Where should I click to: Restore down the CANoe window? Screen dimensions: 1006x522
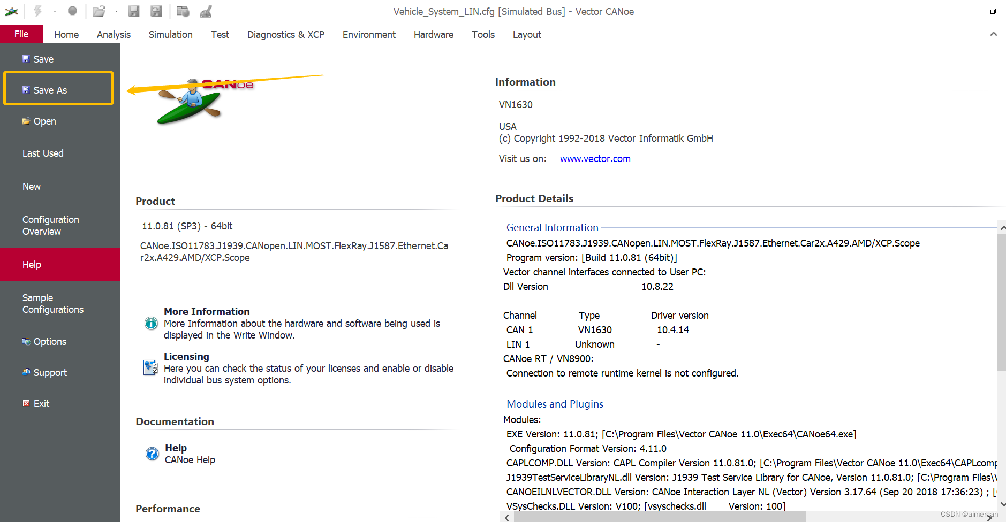pos(993,12)
